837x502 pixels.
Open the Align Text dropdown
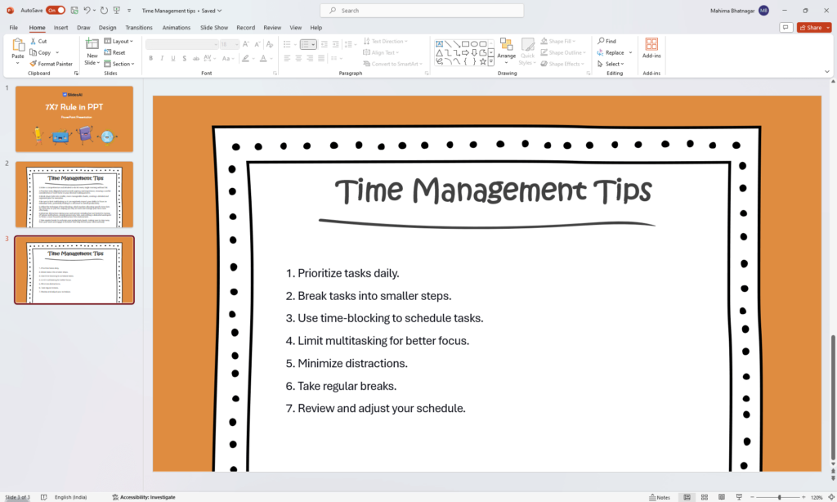pos(381,52)
